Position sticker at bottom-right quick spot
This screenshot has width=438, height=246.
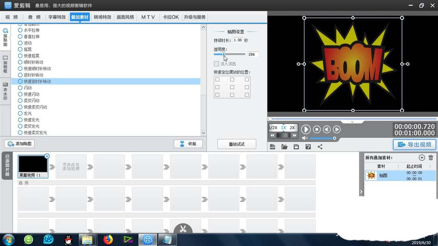coord(247,95)
